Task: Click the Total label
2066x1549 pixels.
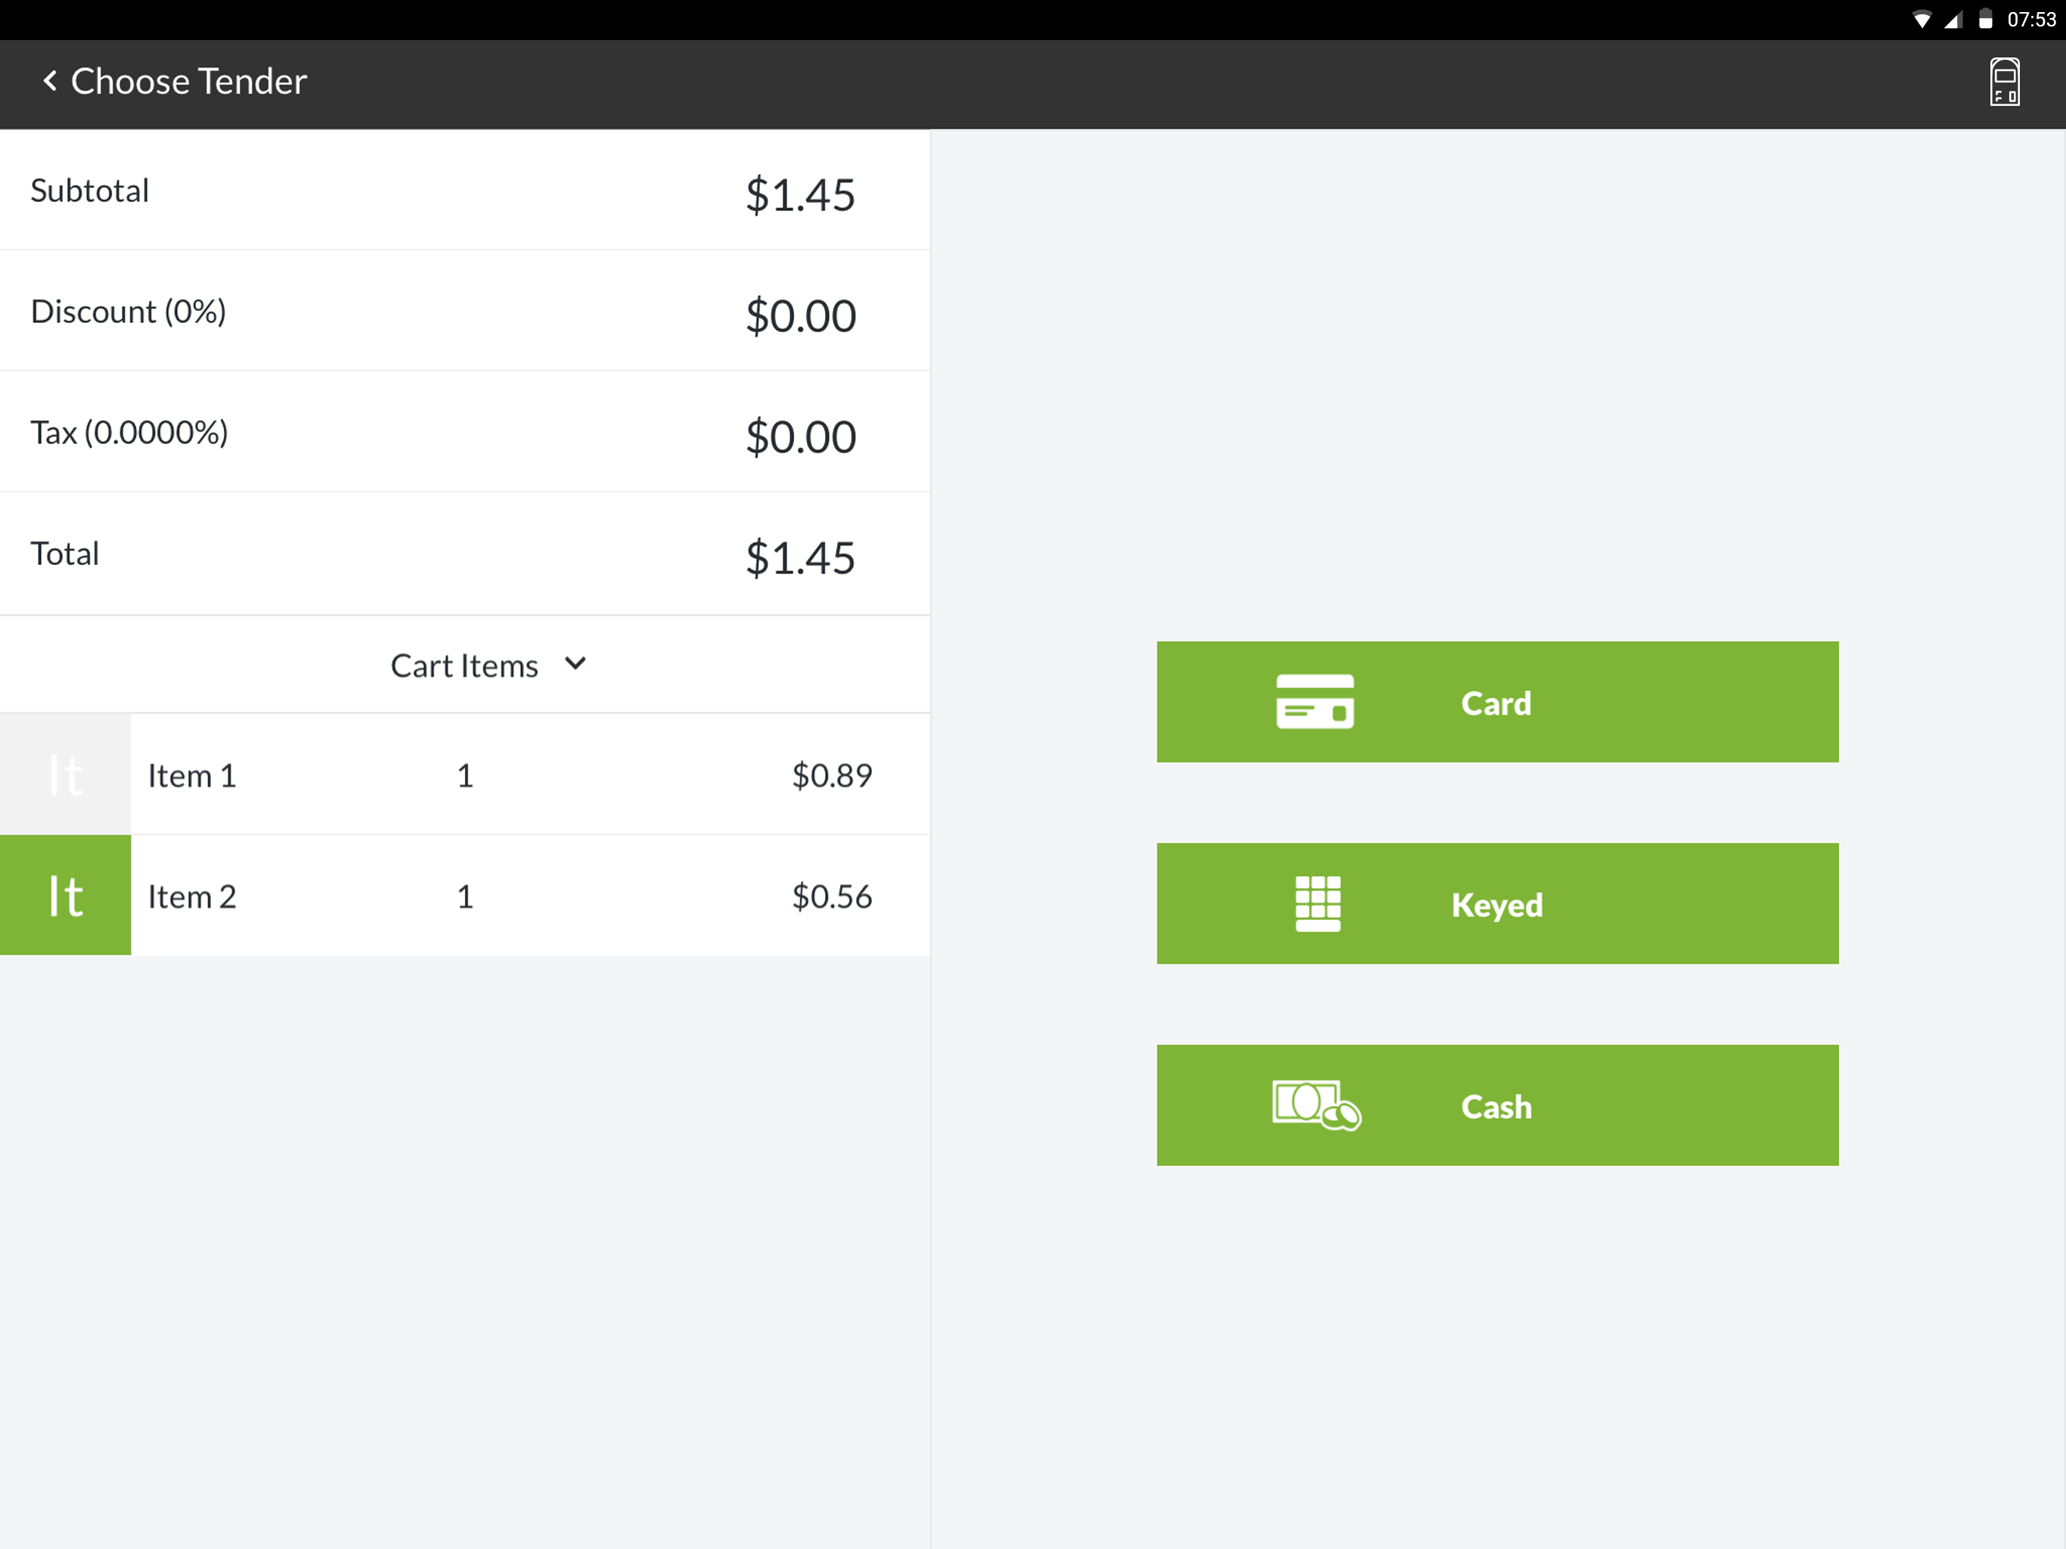Action: (64, 554)
